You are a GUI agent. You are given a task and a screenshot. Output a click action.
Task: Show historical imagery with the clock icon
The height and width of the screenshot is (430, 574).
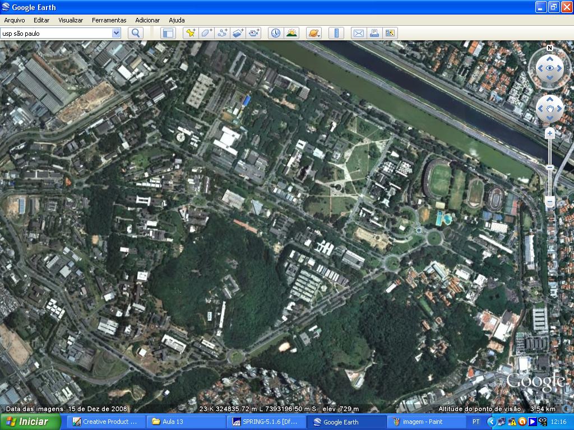[276, 33]
